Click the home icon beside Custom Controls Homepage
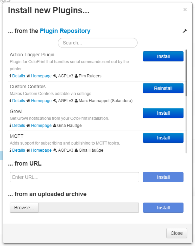This screenshot has width=195, height=246. pos(28,101)
